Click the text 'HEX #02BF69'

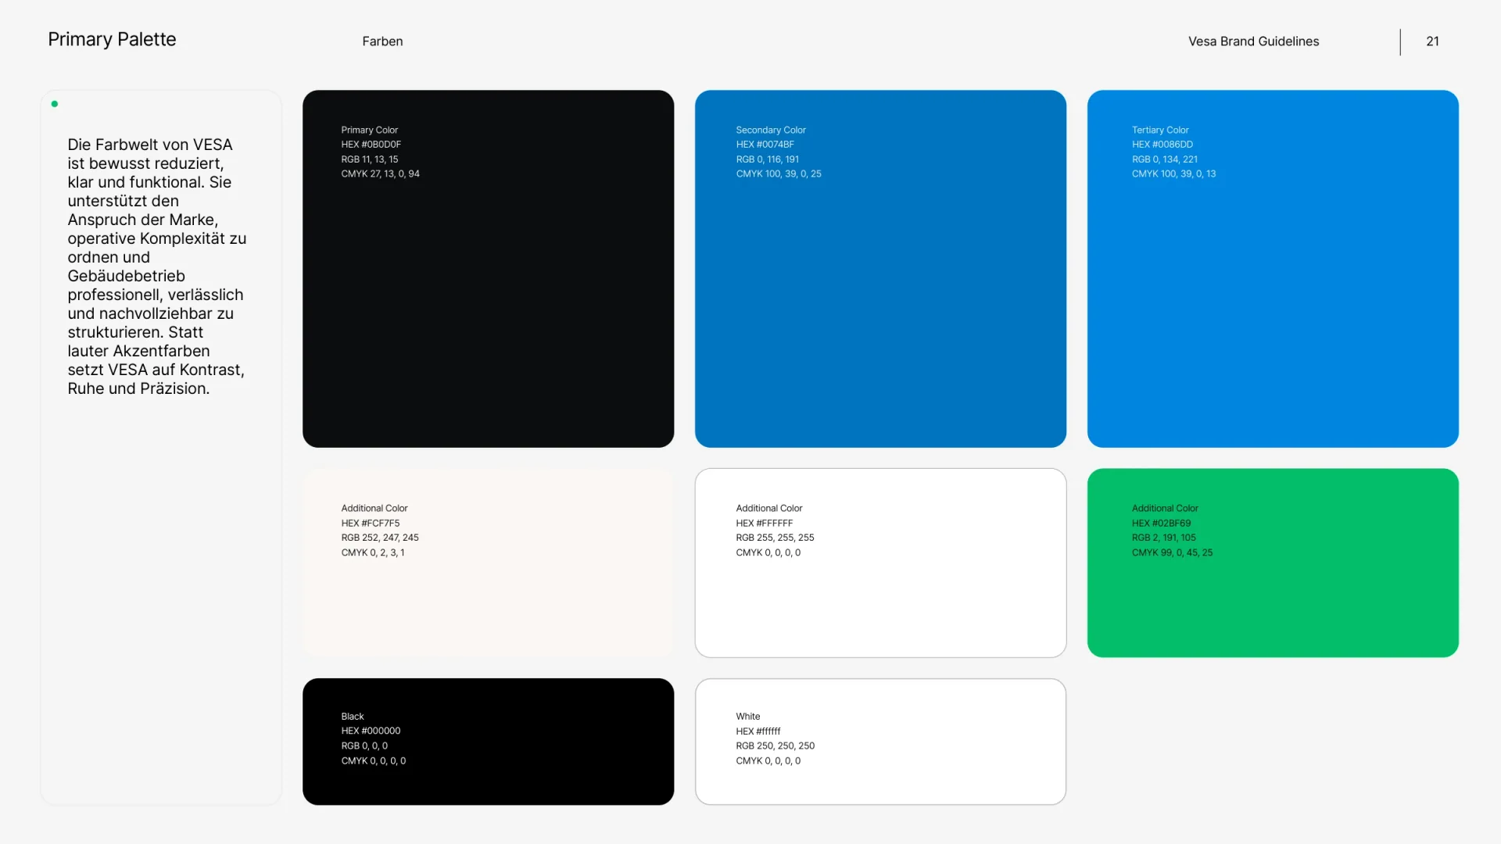1161,524
